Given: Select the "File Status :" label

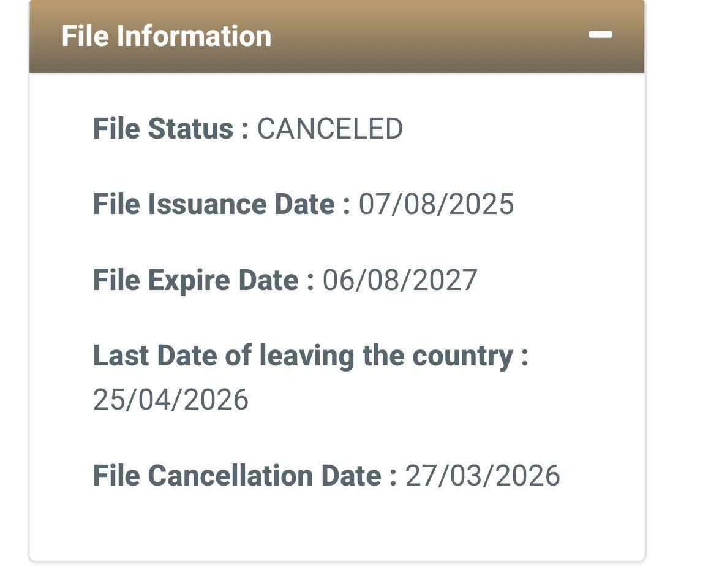Looking at the screenshot, I should [171, 129].
